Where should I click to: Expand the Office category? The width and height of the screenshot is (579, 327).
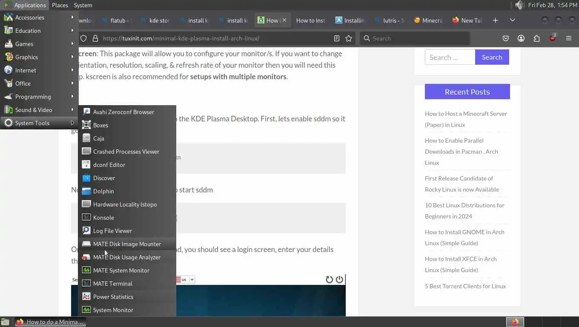(x=39, y=83)
